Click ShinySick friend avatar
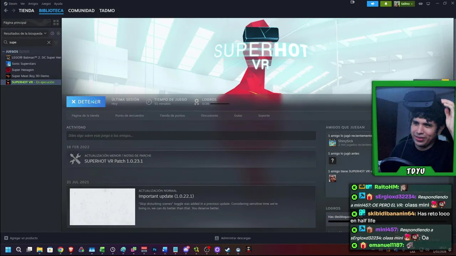Image resolution: width=456 pixels, height=256 pixels. point(332,143)
